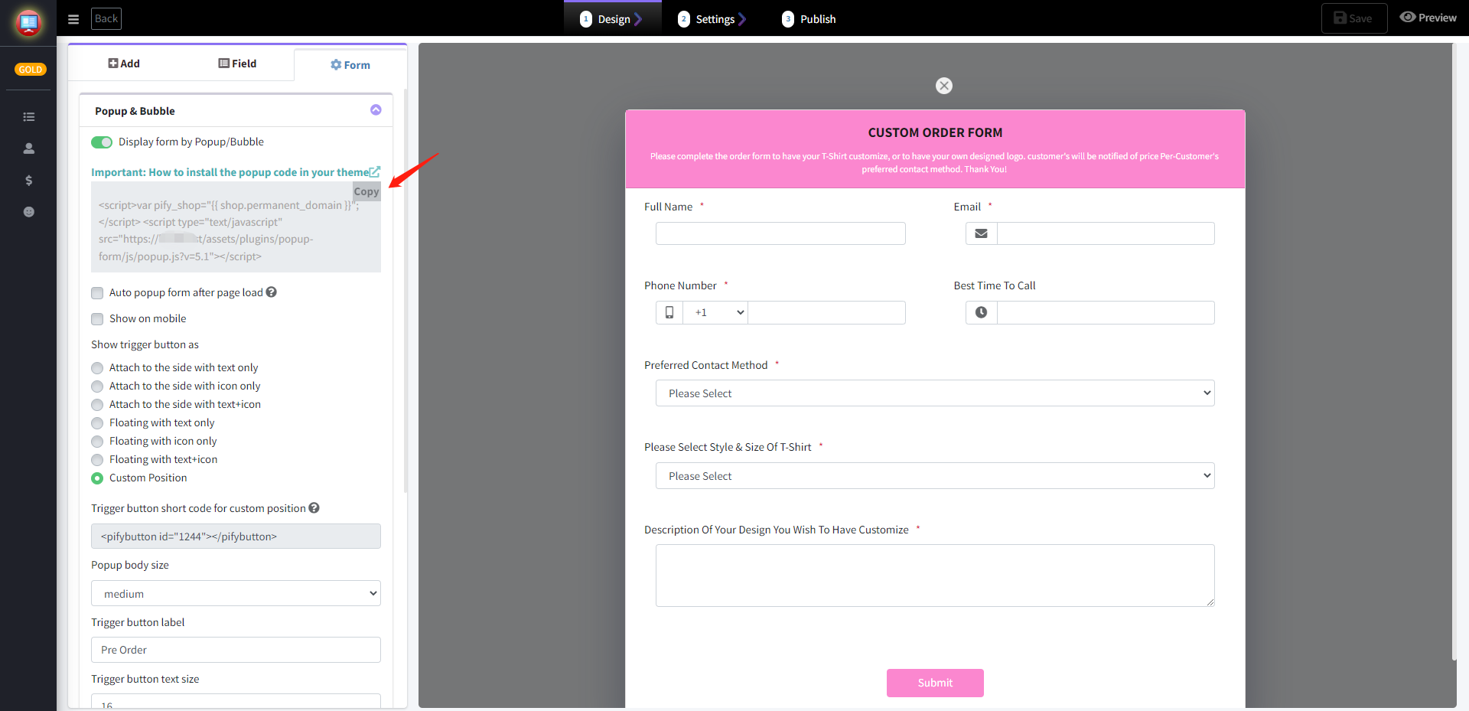Image resolution: width=1469 pixels, height=711 pixels.
Task: Go to the Settings step
Action: coord(712,19)
